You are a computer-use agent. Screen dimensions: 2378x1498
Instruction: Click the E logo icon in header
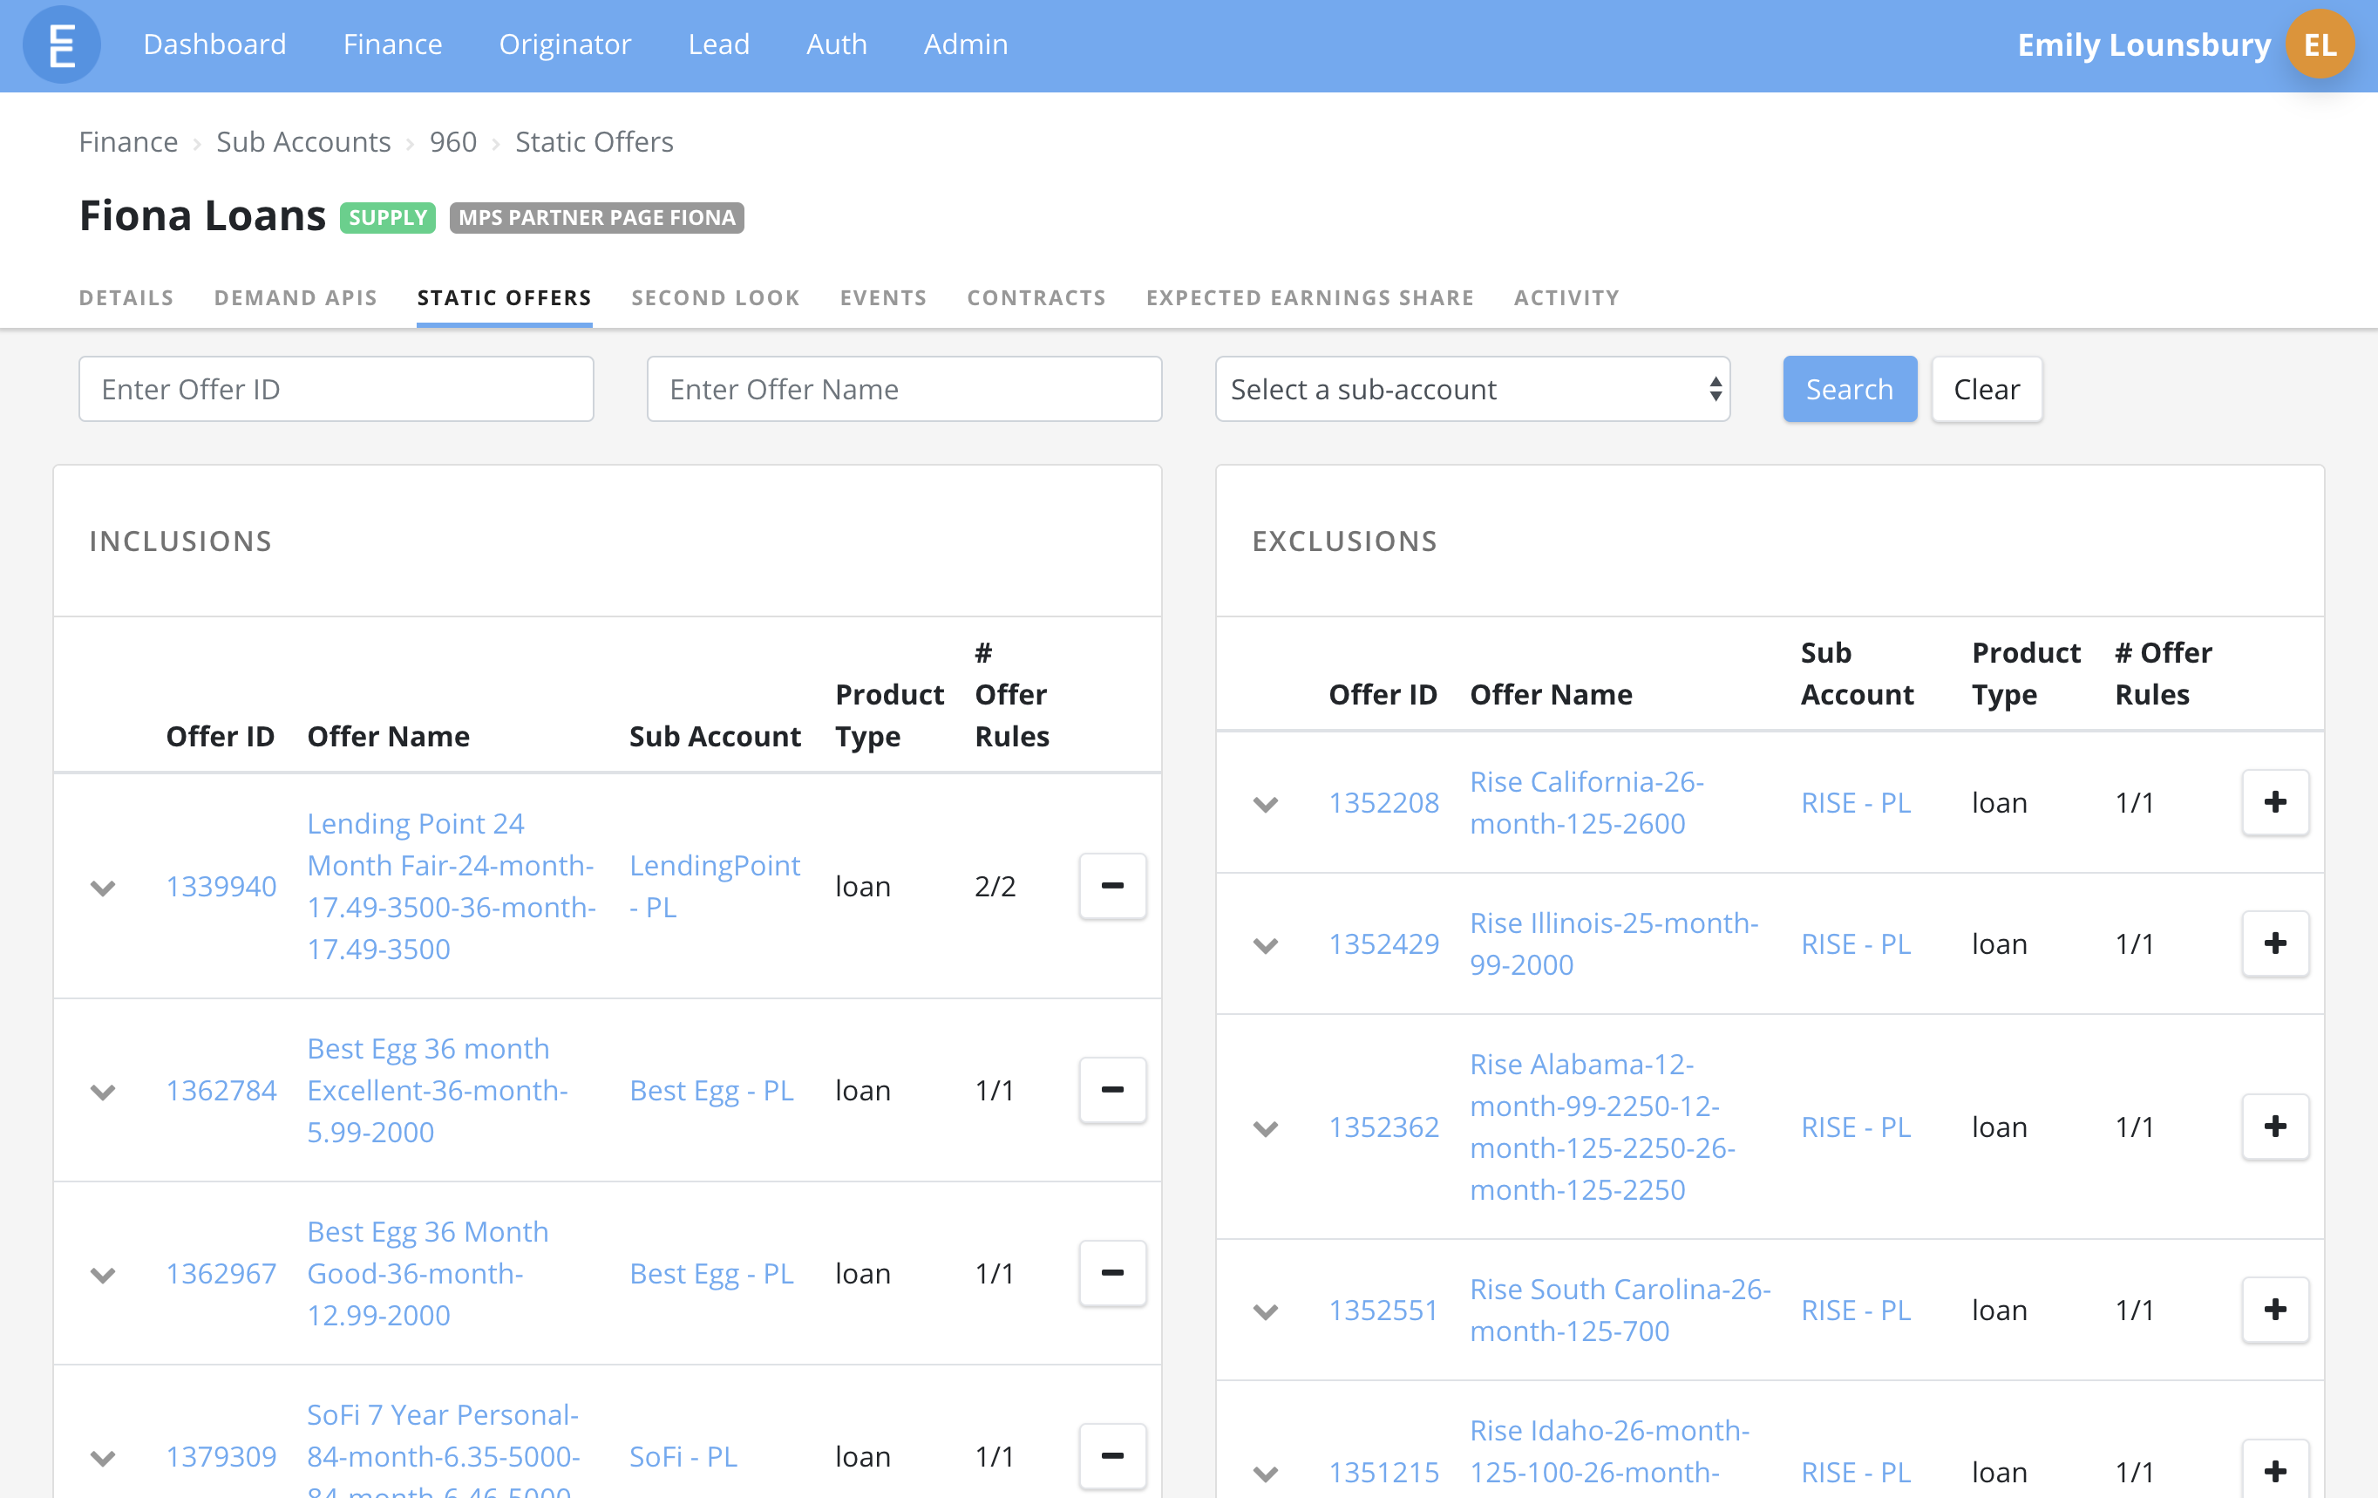(61, 45)
